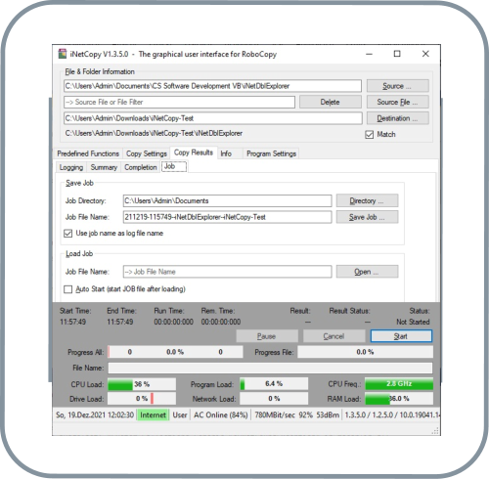Viewport: 489px width, 479px height.
Task: Switch to the Copy Settings tab
Action: coord(147,153)
